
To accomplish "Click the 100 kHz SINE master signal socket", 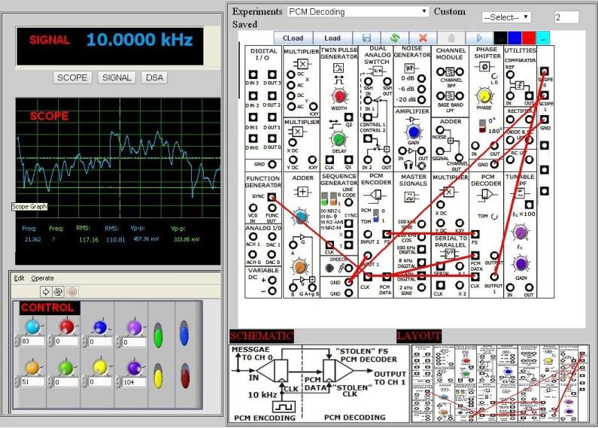I will pos(421,224).
